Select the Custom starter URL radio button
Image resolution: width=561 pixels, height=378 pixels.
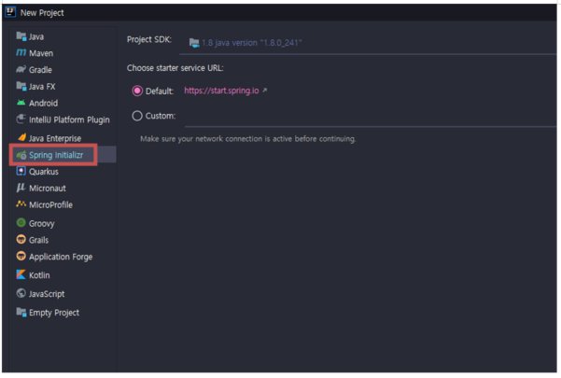click(137, 116)
